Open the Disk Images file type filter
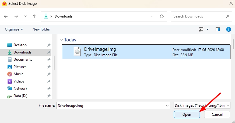Image resolution: width=235 pixels, height=123 pixels. [x=202, y=105]
